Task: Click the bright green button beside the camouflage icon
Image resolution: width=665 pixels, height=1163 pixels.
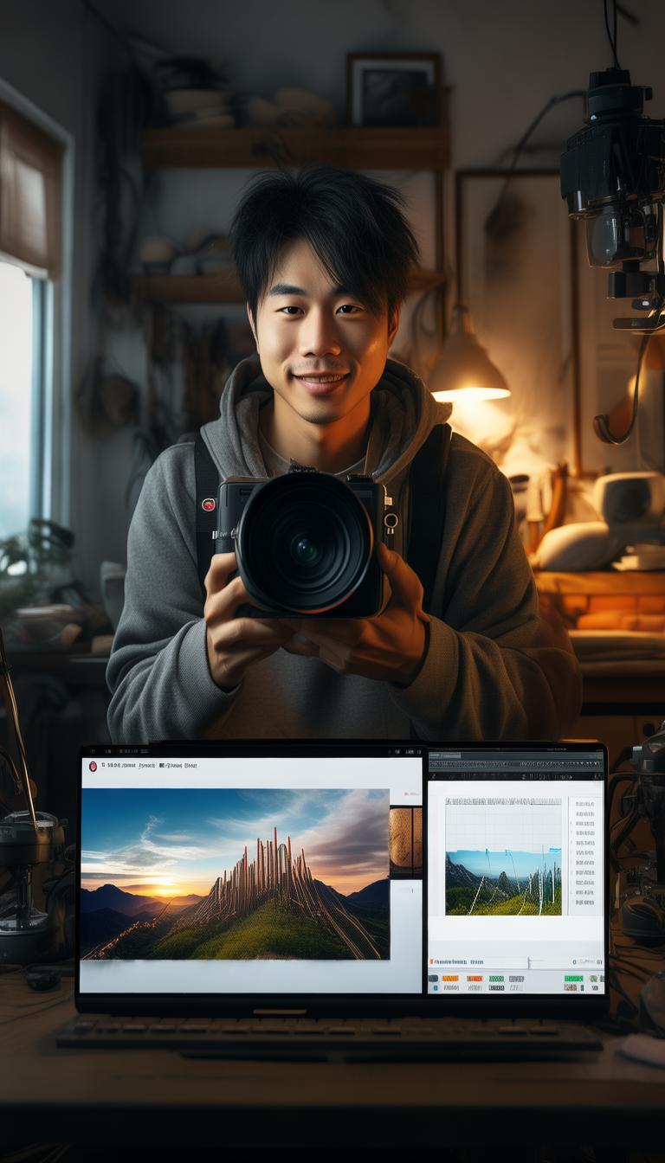Action: tap(573, 979)
